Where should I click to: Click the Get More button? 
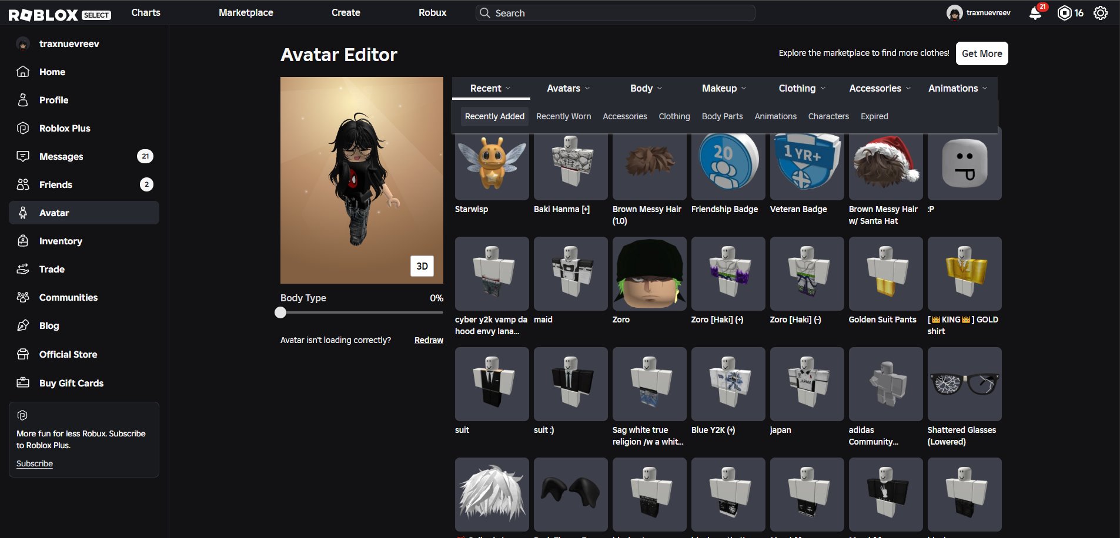tap(982, 53)
